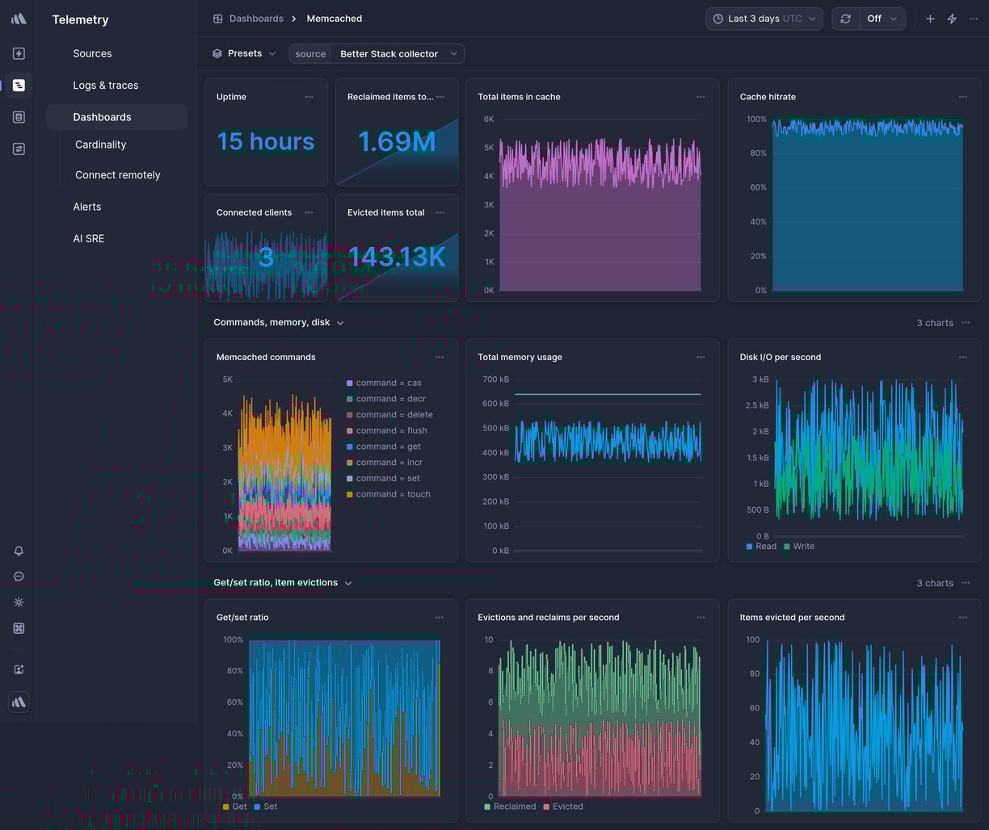Click the invite user icon near sidebar bottom
This screenshot has height=830, width=989.
coord(18,669)
